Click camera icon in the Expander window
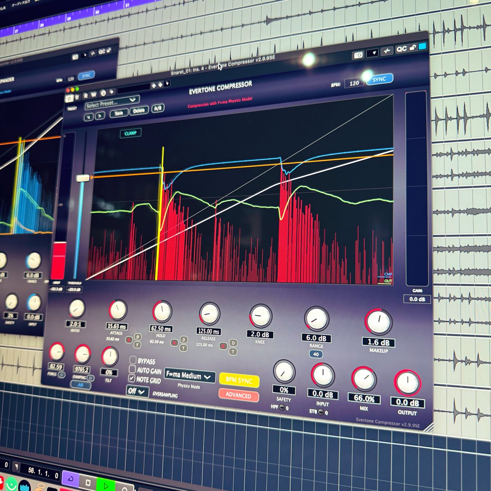This screenshot has height=491, width=491. (75, 57)
